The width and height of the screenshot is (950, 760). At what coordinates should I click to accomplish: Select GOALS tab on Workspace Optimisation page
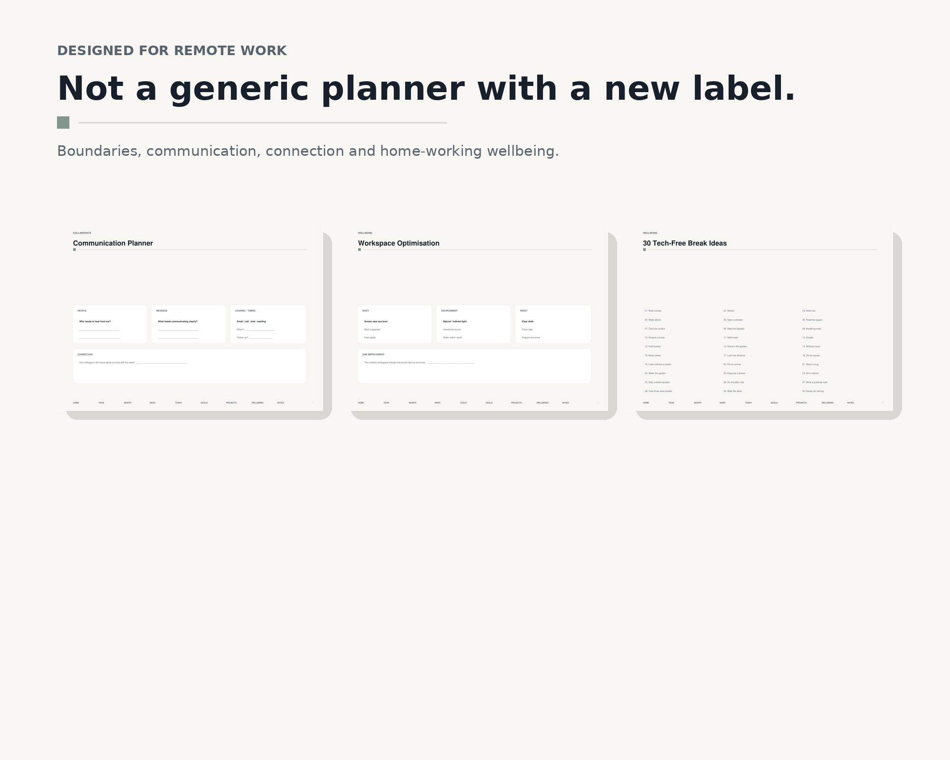489,403
